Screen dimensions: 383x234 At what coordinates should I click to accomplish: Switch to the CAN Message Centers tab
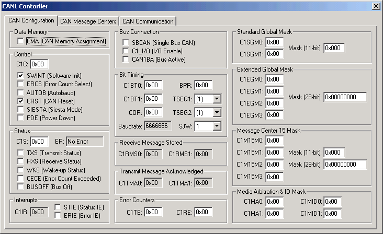tap(88, 21)
